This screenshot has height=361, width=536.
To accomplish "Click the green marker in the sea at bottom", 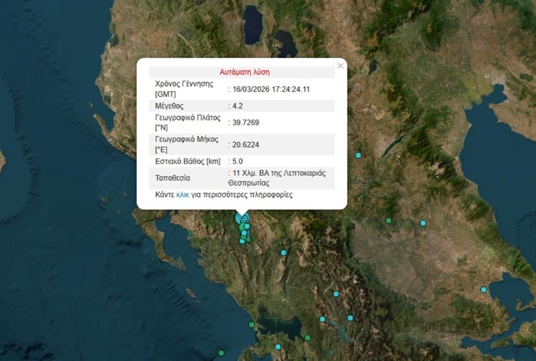I will (221, 352).
